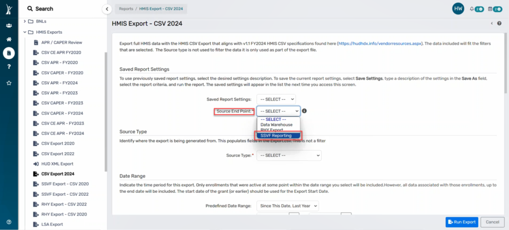Viewport: 509px width, 230px height.
Task: Click the notifications bell icon
Action: pos(472,9)
